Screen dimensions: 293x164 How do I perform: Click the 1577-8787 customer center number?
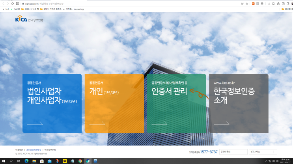(x=209, y=152)
